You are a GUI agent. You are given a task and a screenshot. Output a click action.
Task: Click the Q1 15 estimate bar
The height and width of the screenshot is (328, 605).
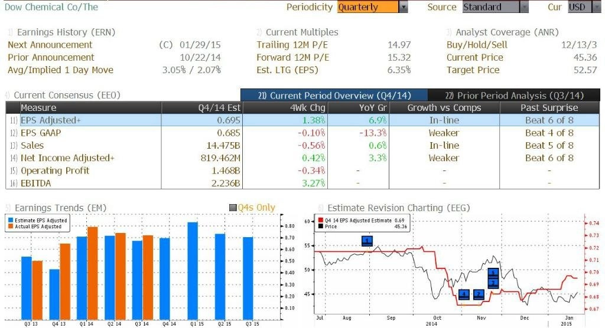[x=193, y=271]
